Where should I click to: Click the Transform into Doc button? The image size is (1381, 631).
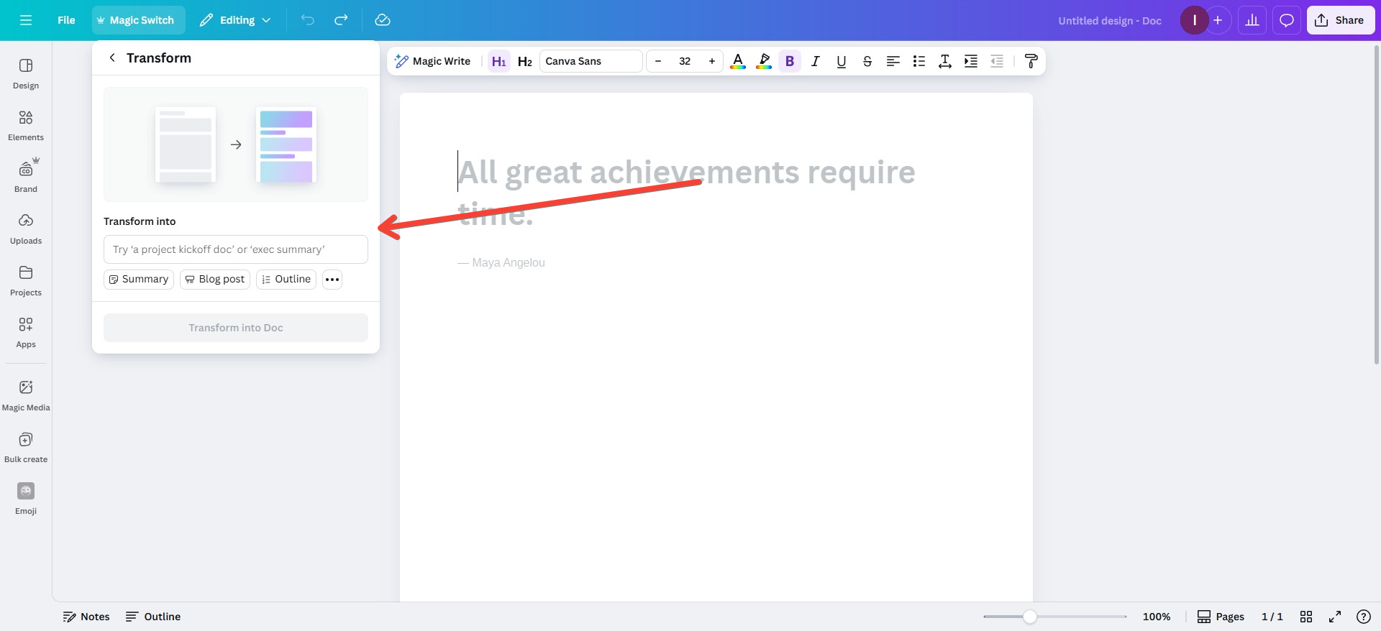(236, 328)
